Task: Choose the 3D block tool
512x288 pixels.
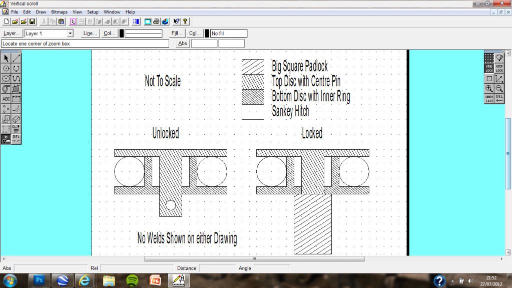Action: click(16, 119)
